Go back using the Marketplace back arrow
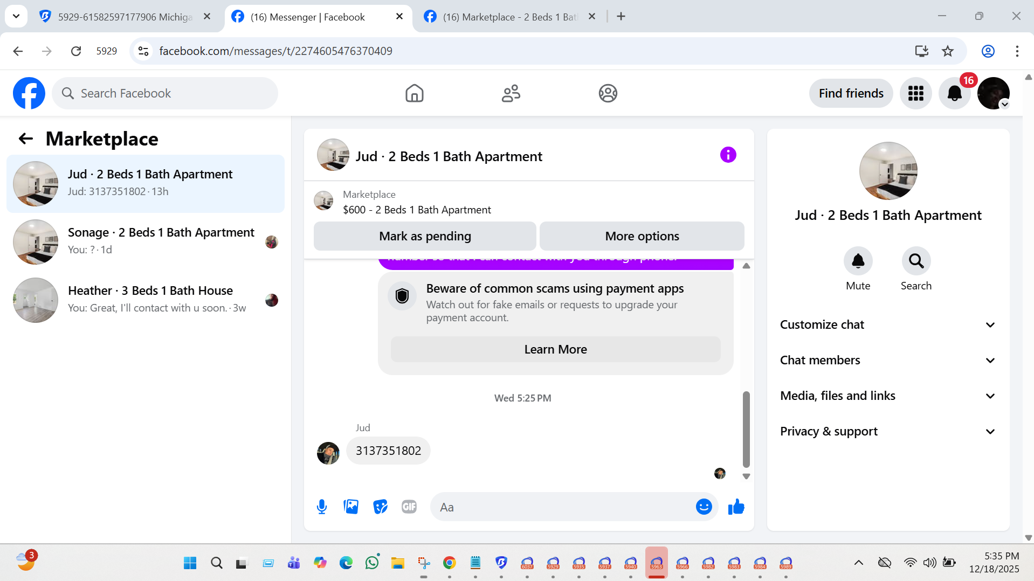The width and height of the screenshot is (1034, 581). pyautogui.click(x=25, y=139)
